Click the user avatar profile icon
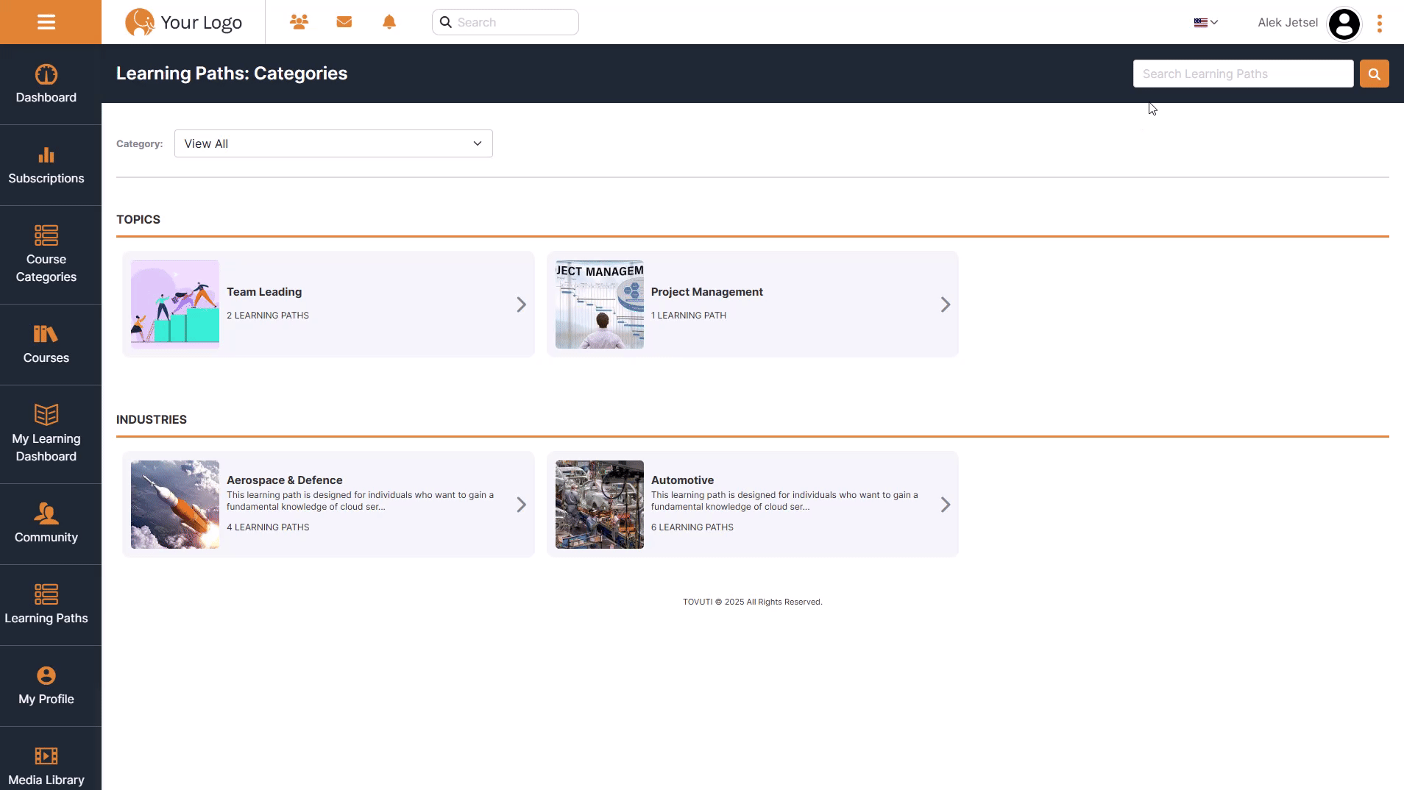 pos(1344,24)
